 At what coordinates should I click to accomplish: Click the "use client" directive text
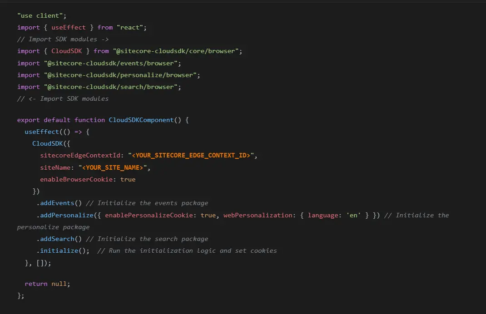[x=41, y=15]
